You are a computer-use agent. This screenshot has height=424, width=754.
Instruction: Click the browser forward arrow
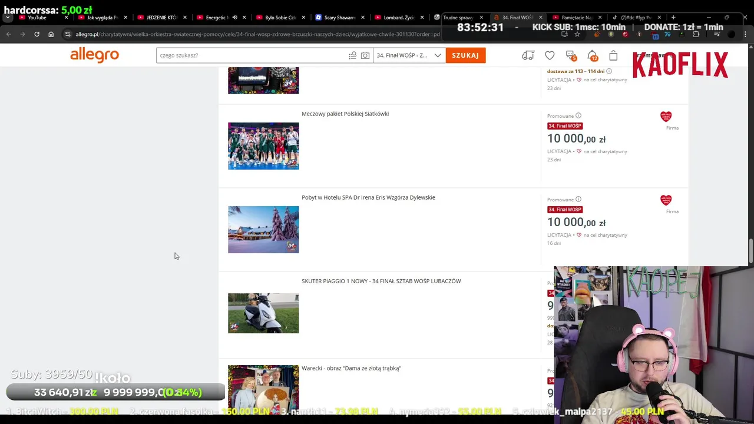click(22, 34)
